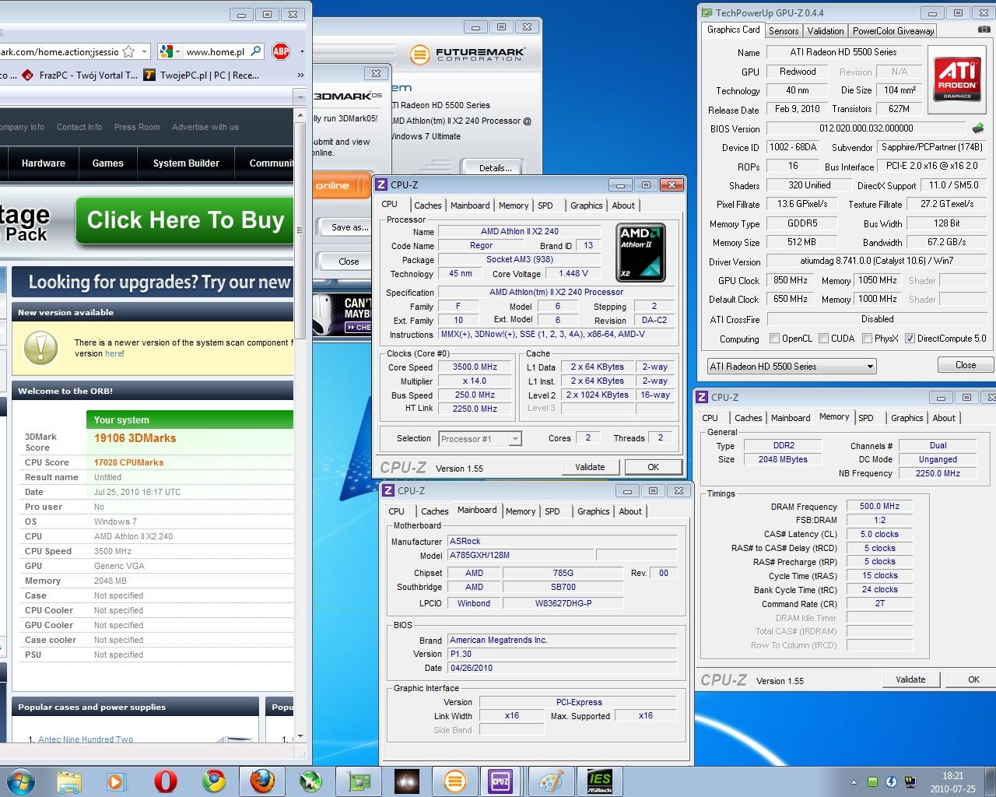Click the Click Here To Buy button

pos(185,220)
